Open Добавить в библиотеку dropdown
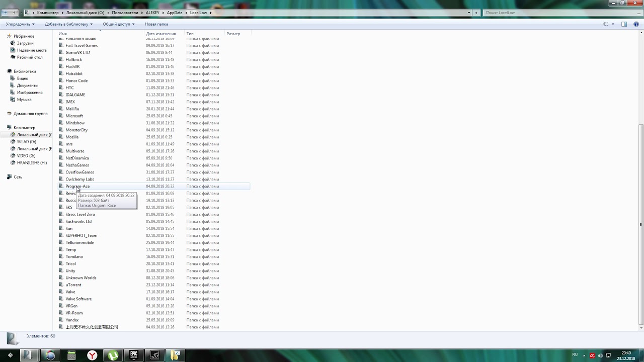This screenshot has height=362, width=644. pyautogui.click(x=68, y=24)
